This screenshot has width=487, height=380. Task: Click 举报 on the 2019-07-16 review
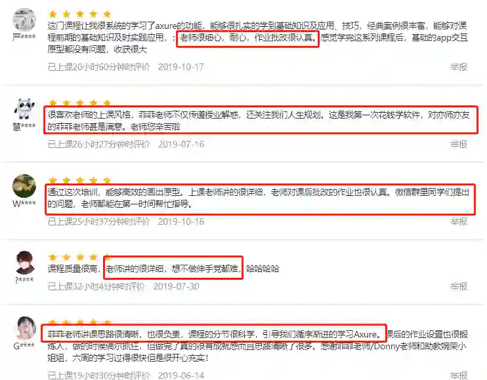click(459, 144)
